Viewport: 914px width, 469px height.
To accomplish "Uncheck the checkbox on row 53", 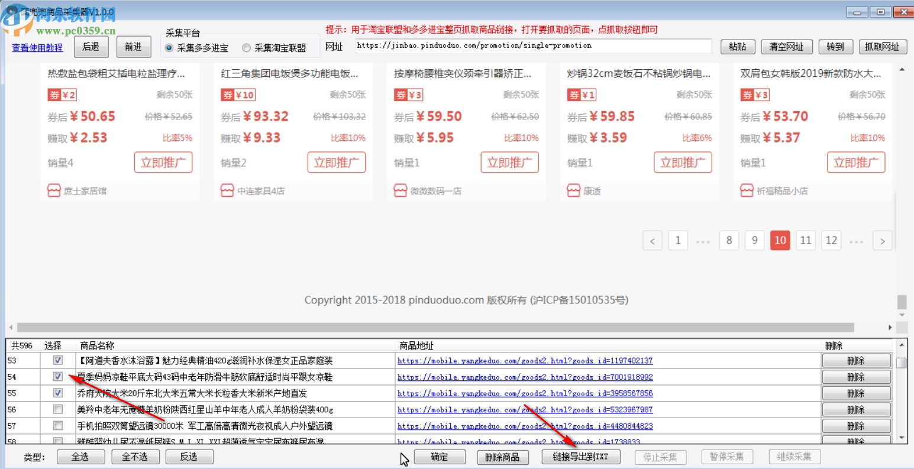I will pos(57,361).
